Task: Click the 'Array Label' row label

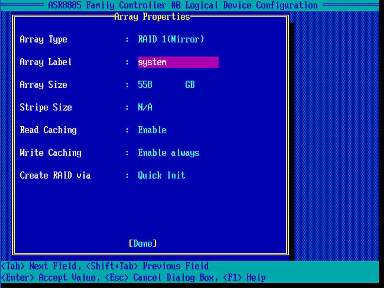Action: [46, 62]
